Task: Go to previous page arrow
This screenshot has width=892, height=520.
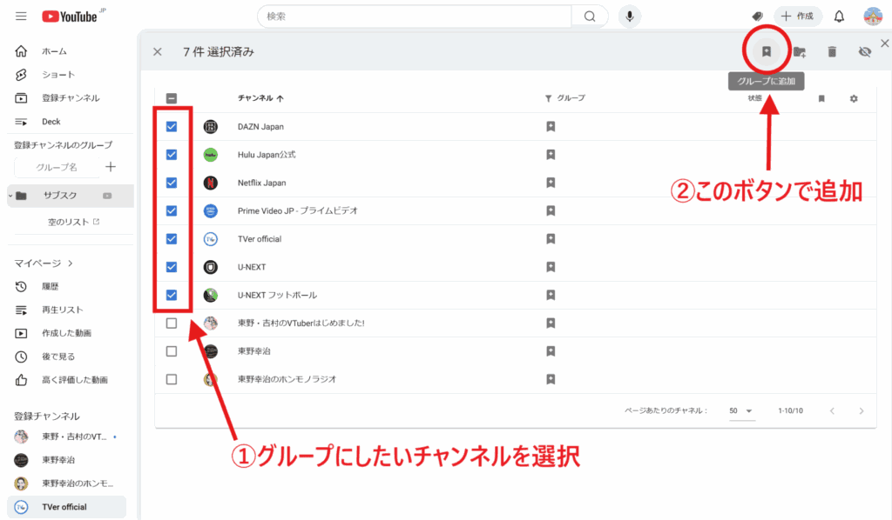Action: [x=832, y=410]
